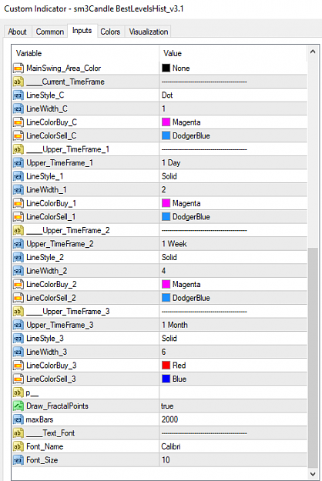Select the LineColorBuy_1 variable name
The height and width of the screenshot is (481, 322).
52,203
